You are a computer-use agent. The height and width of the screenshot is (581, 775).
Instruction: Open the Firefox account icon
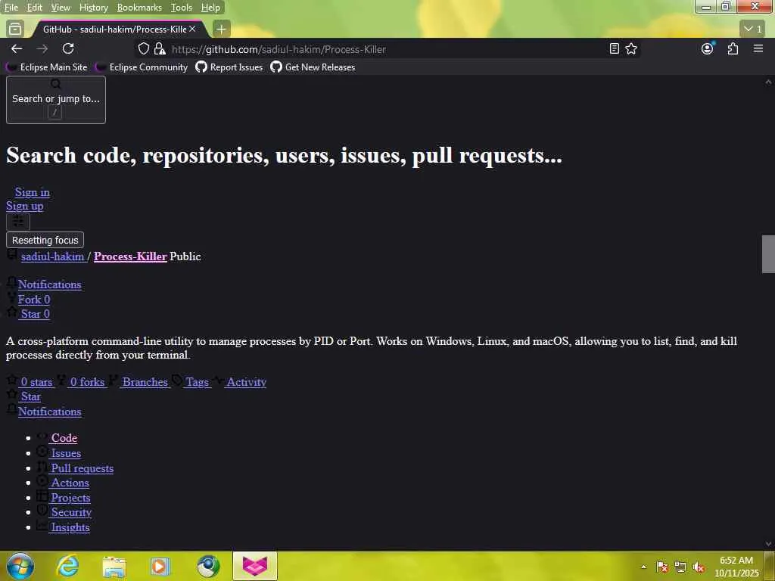click(708, 48)
